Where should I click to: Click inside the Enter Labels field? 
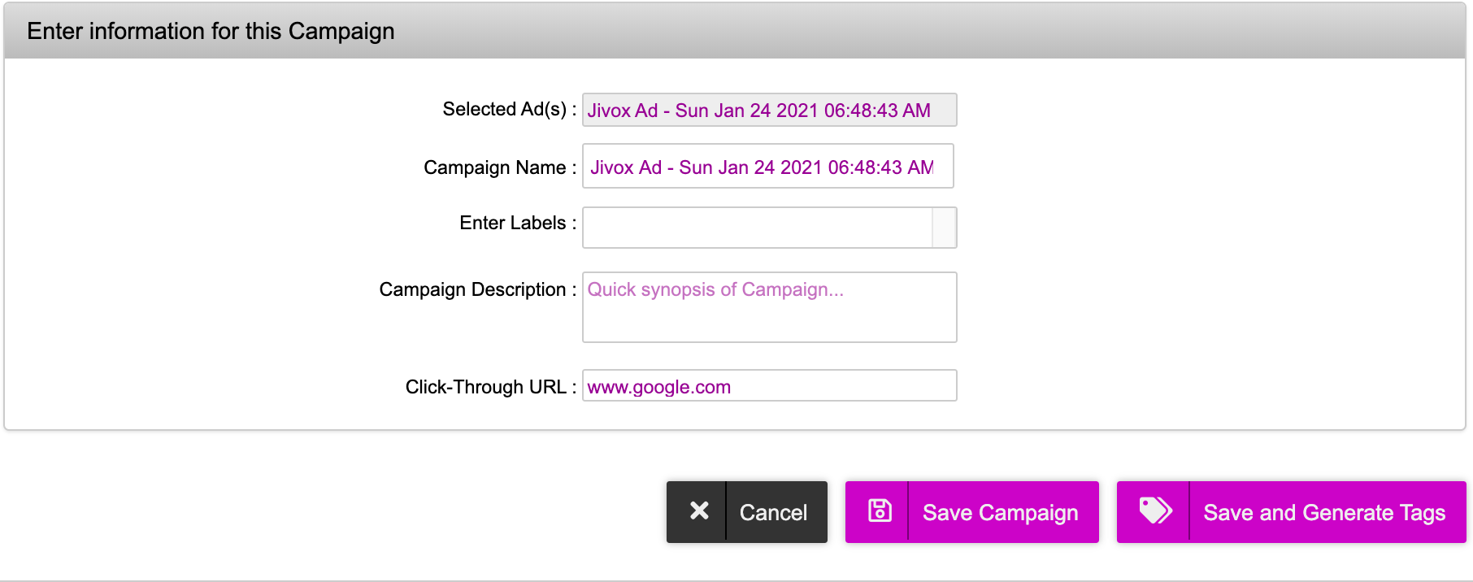point(757,228)
